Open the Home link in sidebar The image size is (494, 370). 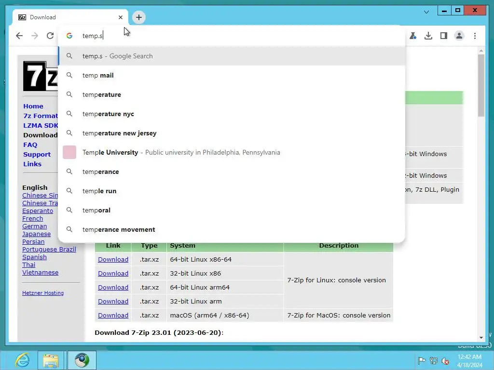coord(33,106)
